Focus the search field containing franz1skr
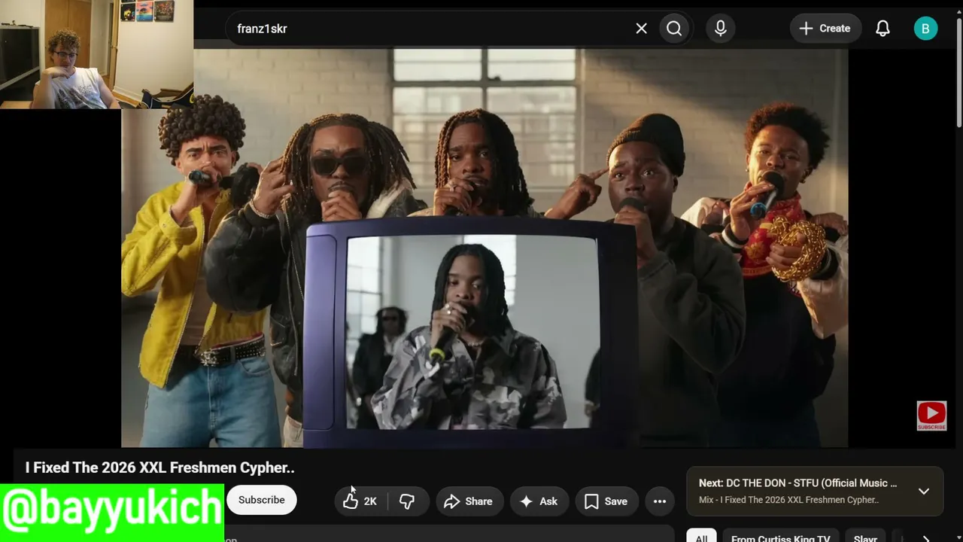 tap(433, 29)
